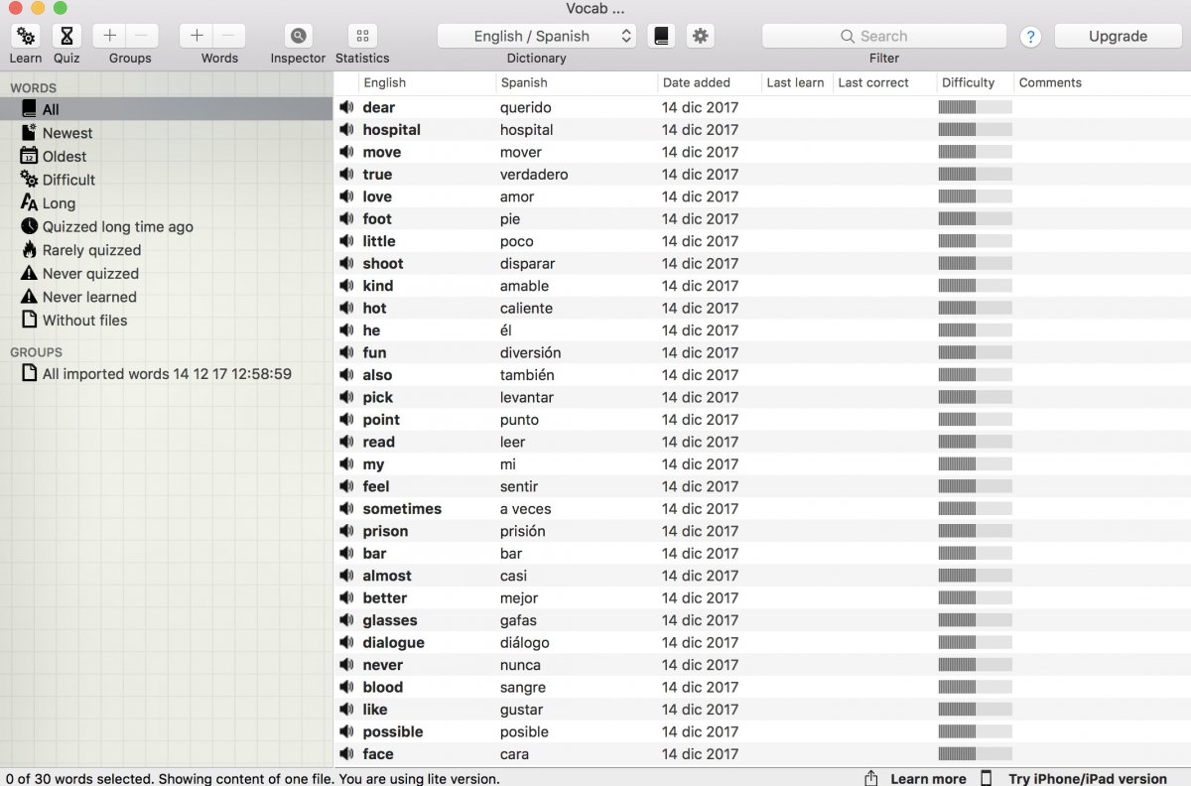
Task: Click the share icon in status bar
Action: point(871,778)
